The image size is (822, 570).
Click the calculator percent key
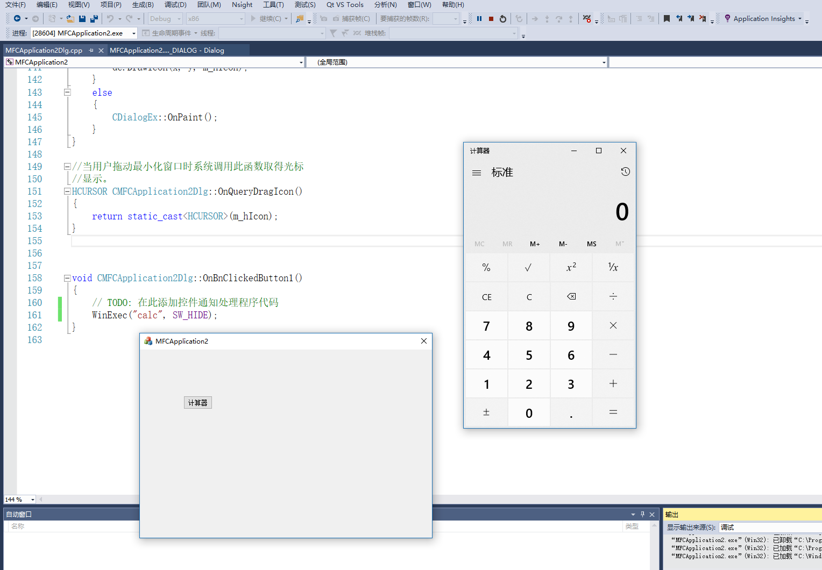pyautogui.click(x=486, y=267)
